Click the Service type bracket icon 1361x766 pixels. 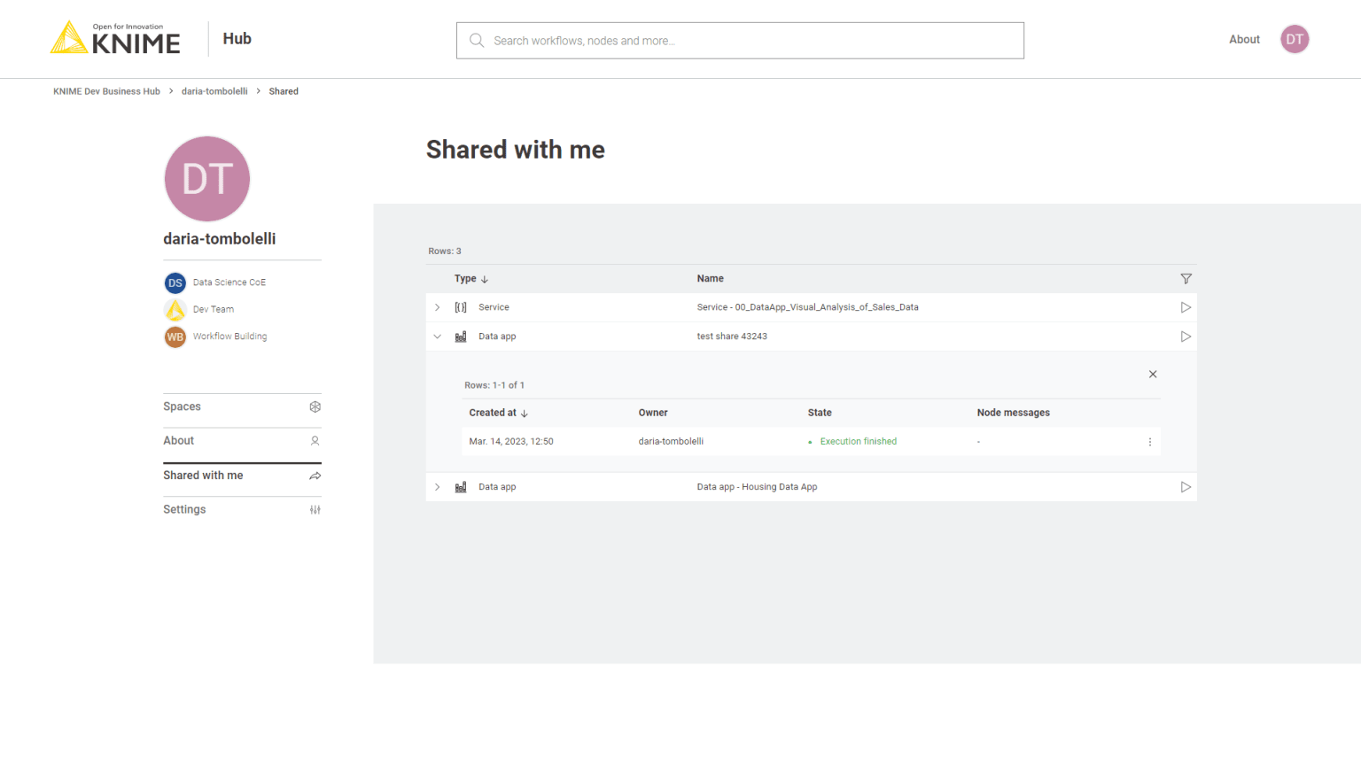coord(461,307)
